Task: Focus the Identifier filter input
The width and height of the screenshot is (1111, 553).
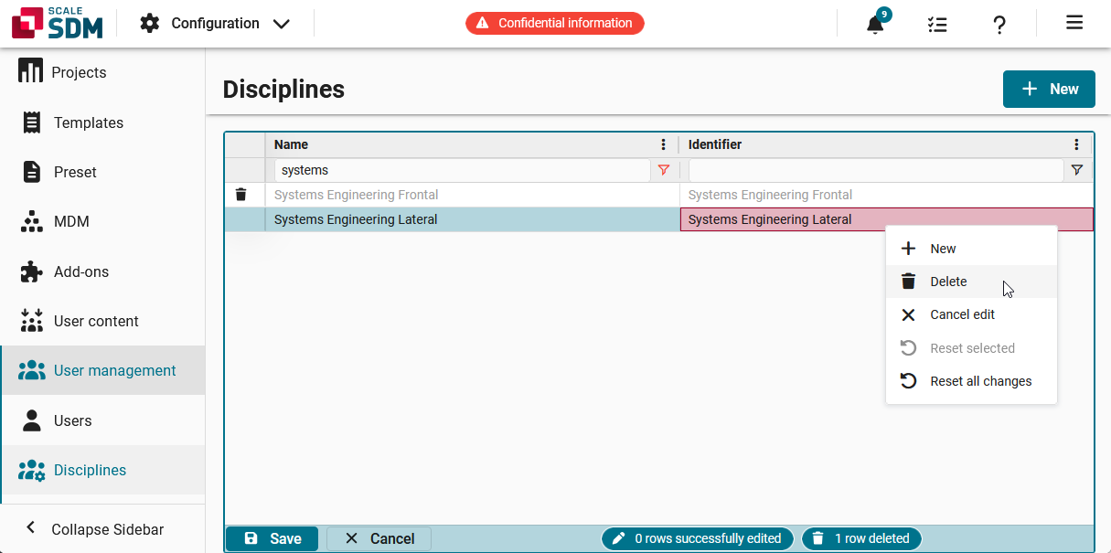Action: point(876,170)
